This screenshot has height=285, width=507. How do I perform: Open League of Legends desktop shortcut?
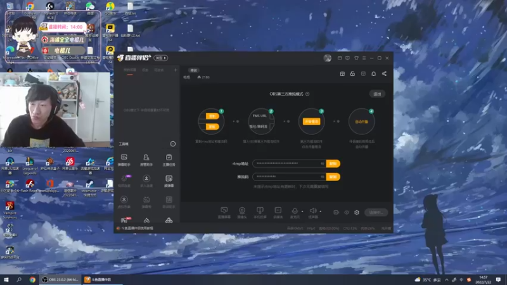click(x=30, y=166)
